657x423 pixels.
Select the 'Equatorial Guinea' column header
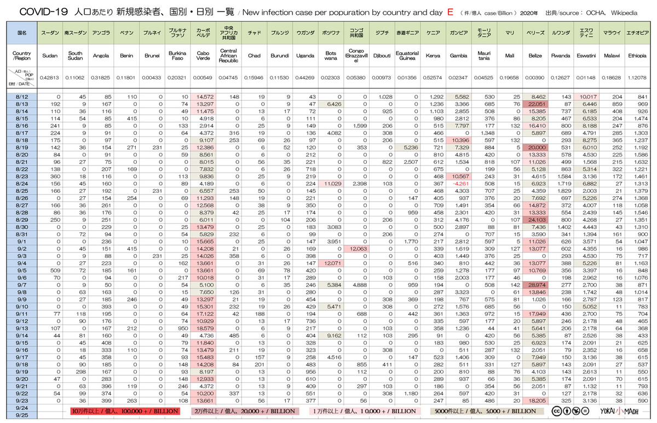click(407, 56)
